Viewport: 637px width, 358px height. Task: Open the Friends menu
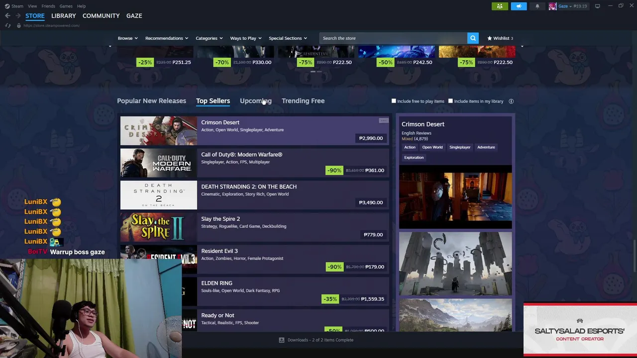(48, 6)
